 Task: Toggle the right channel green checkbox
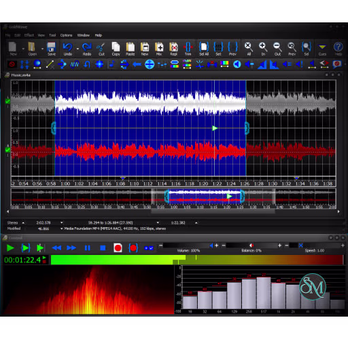(x=7, y=150)
